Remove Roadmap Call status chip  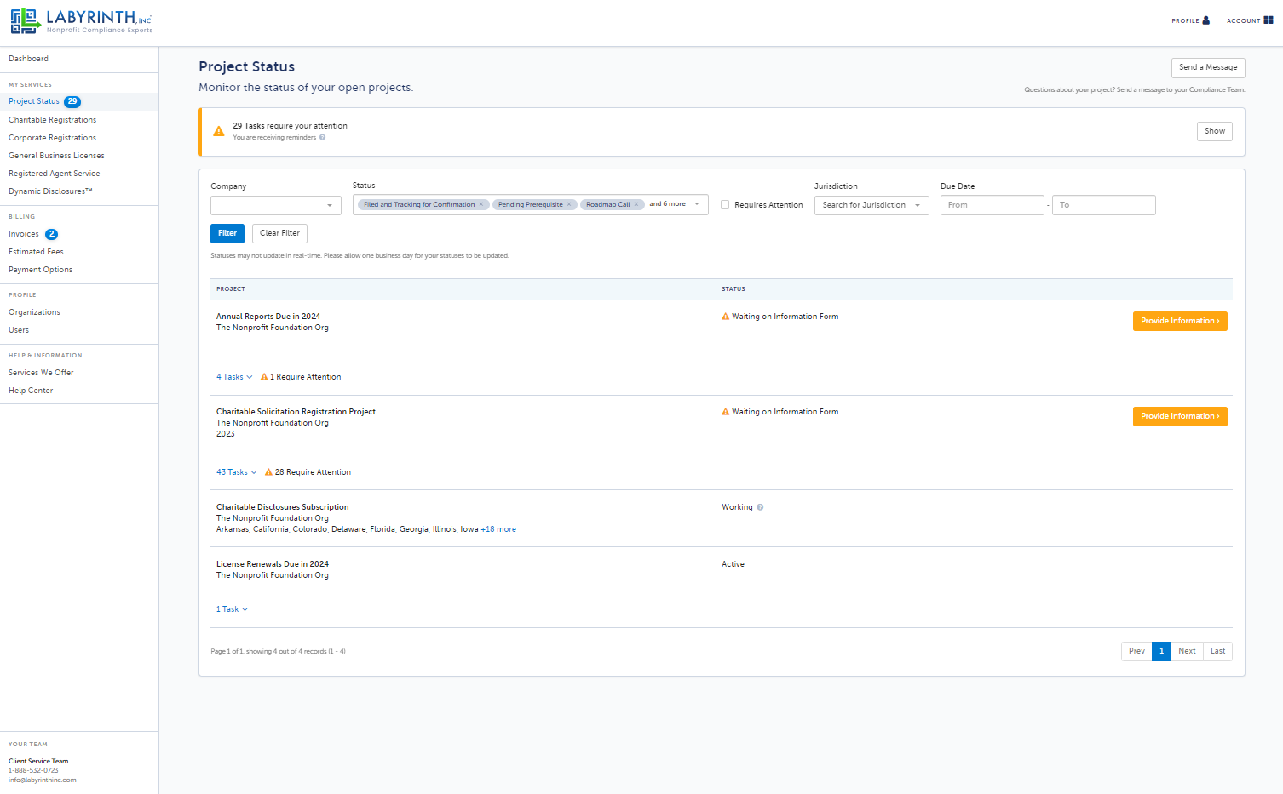(636, 204)
